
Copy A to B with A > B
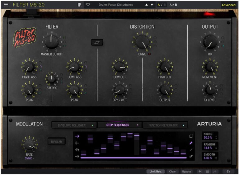[173, 5]
